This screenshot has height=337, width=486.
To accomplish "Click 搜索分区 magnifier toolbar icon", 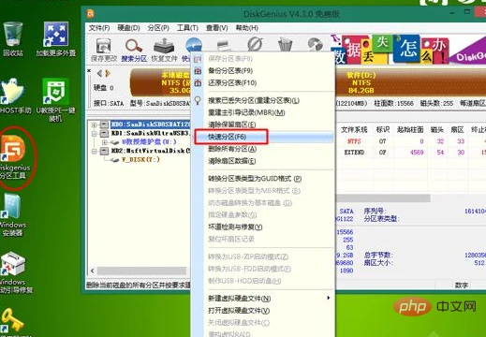I will tap(134, 50).
